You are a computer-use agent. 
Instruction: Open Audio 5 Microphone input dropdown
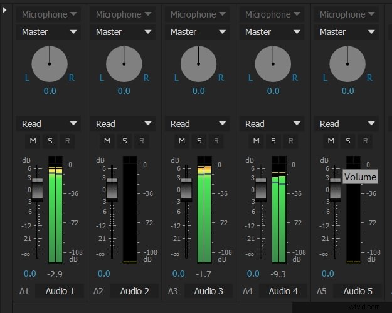tap(346, 14)
